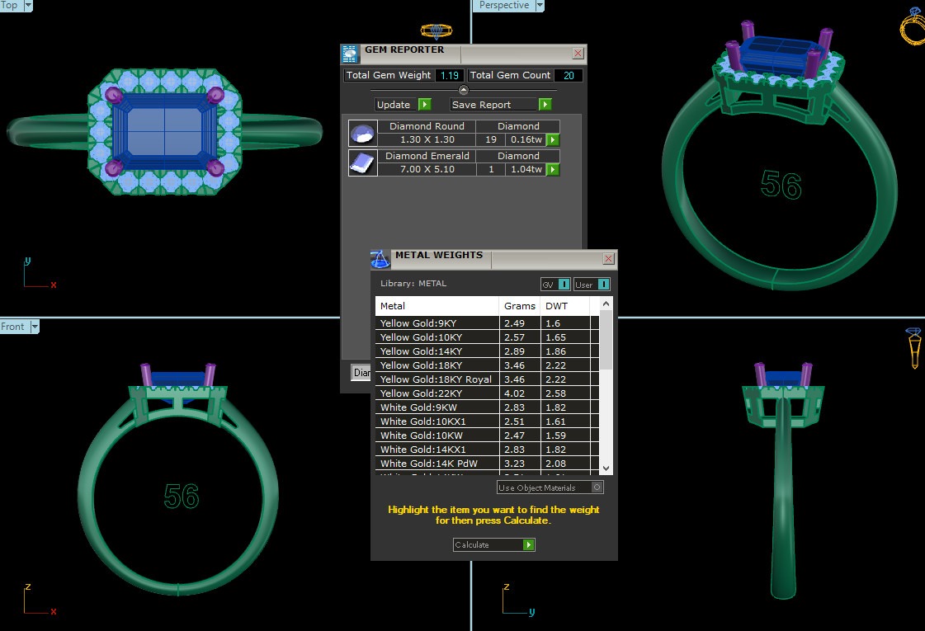Click the gem ring icon at top center
The height and width of the screenshot is (631, 925).
pos(436,31)
